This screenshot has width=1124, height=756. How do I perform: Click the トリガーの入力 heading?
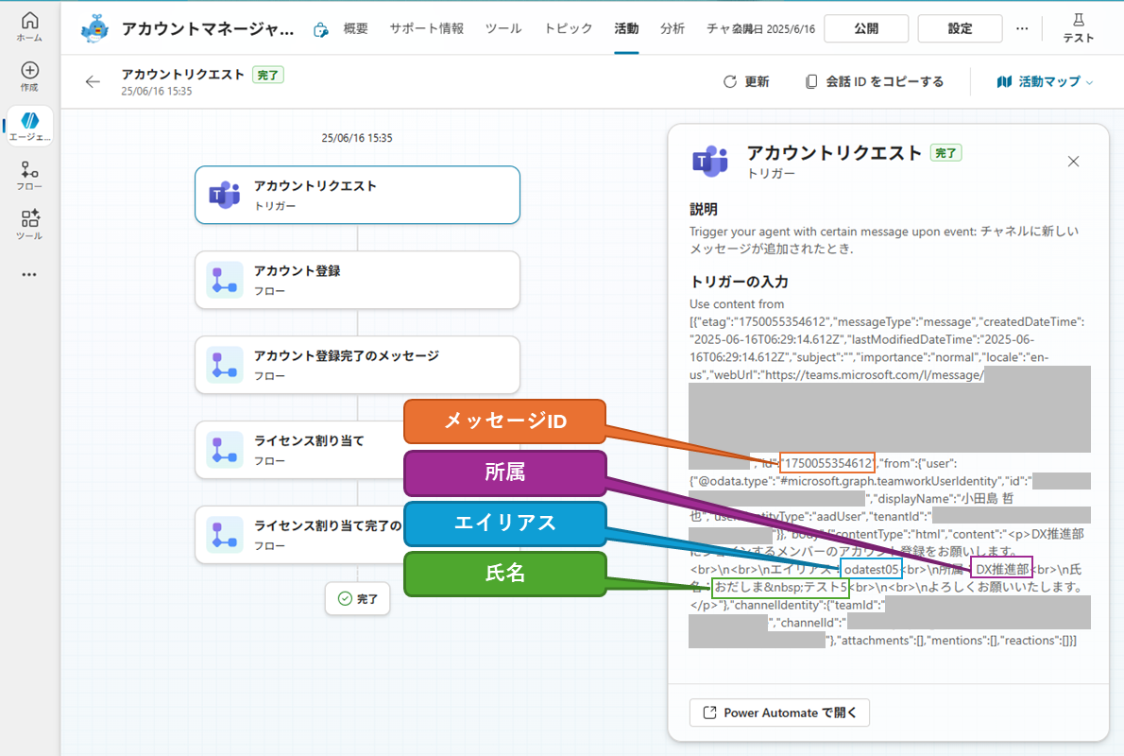click(739, 282)
